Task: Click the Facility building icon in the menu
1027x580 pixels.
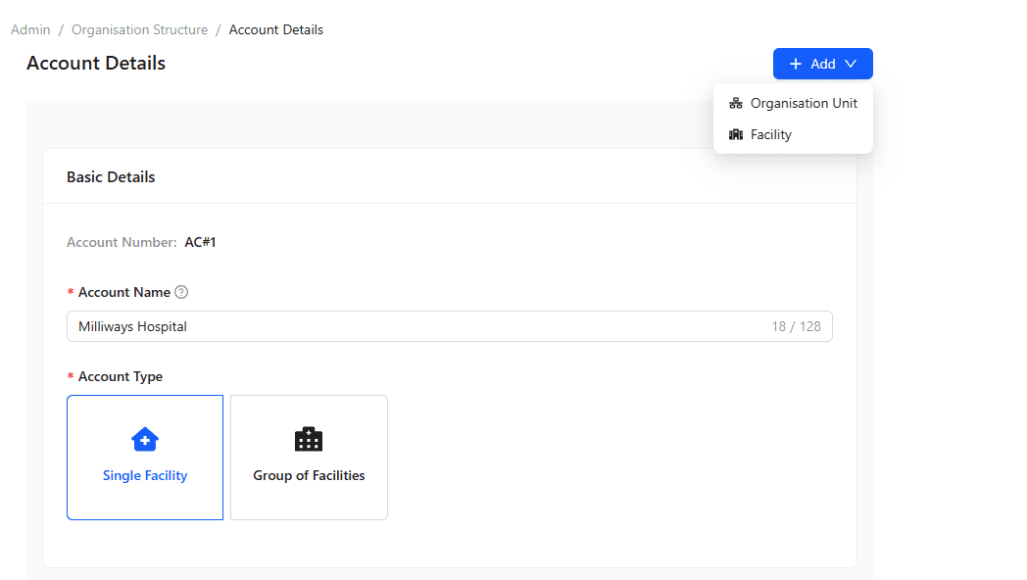Action: 736,134
